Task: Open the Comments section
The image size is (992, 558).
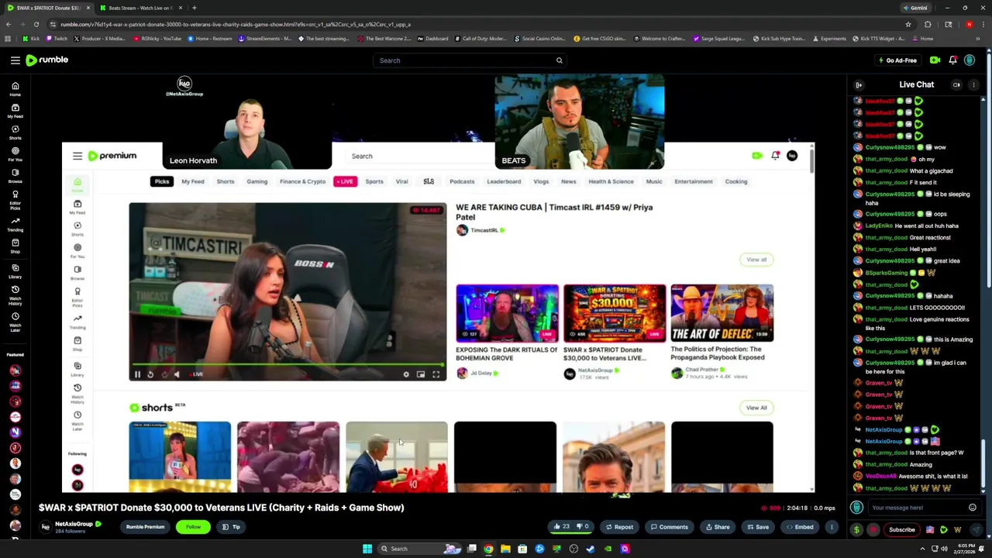Action: coord(669,527)
